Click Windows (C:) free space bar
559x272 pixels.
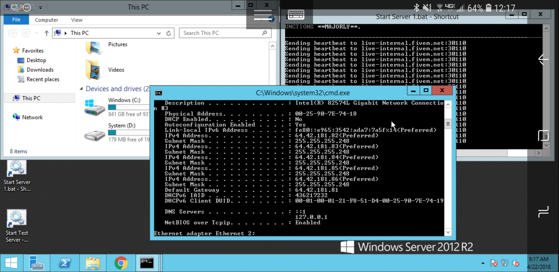(129, 107)
